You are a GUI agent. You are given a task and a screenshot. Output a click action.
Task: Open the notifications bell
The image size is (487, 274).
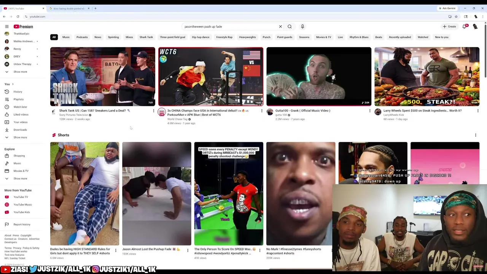465,27
